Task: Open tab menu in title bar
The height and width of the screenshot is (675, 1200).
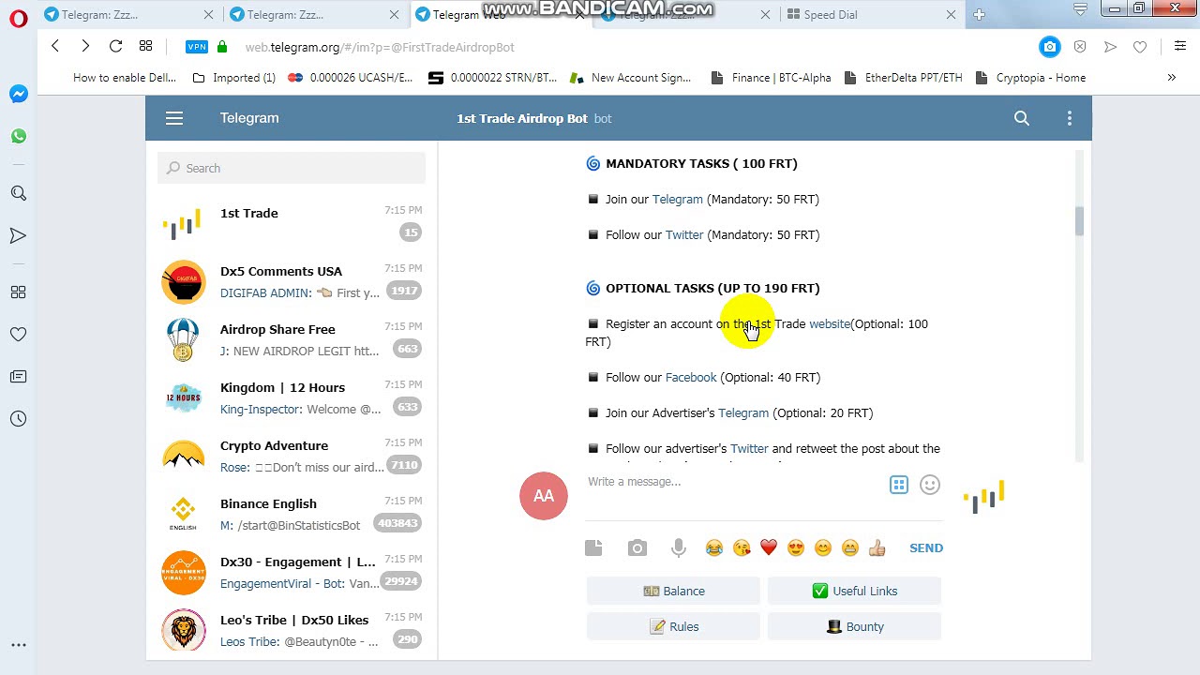Action: point(1081,9)
